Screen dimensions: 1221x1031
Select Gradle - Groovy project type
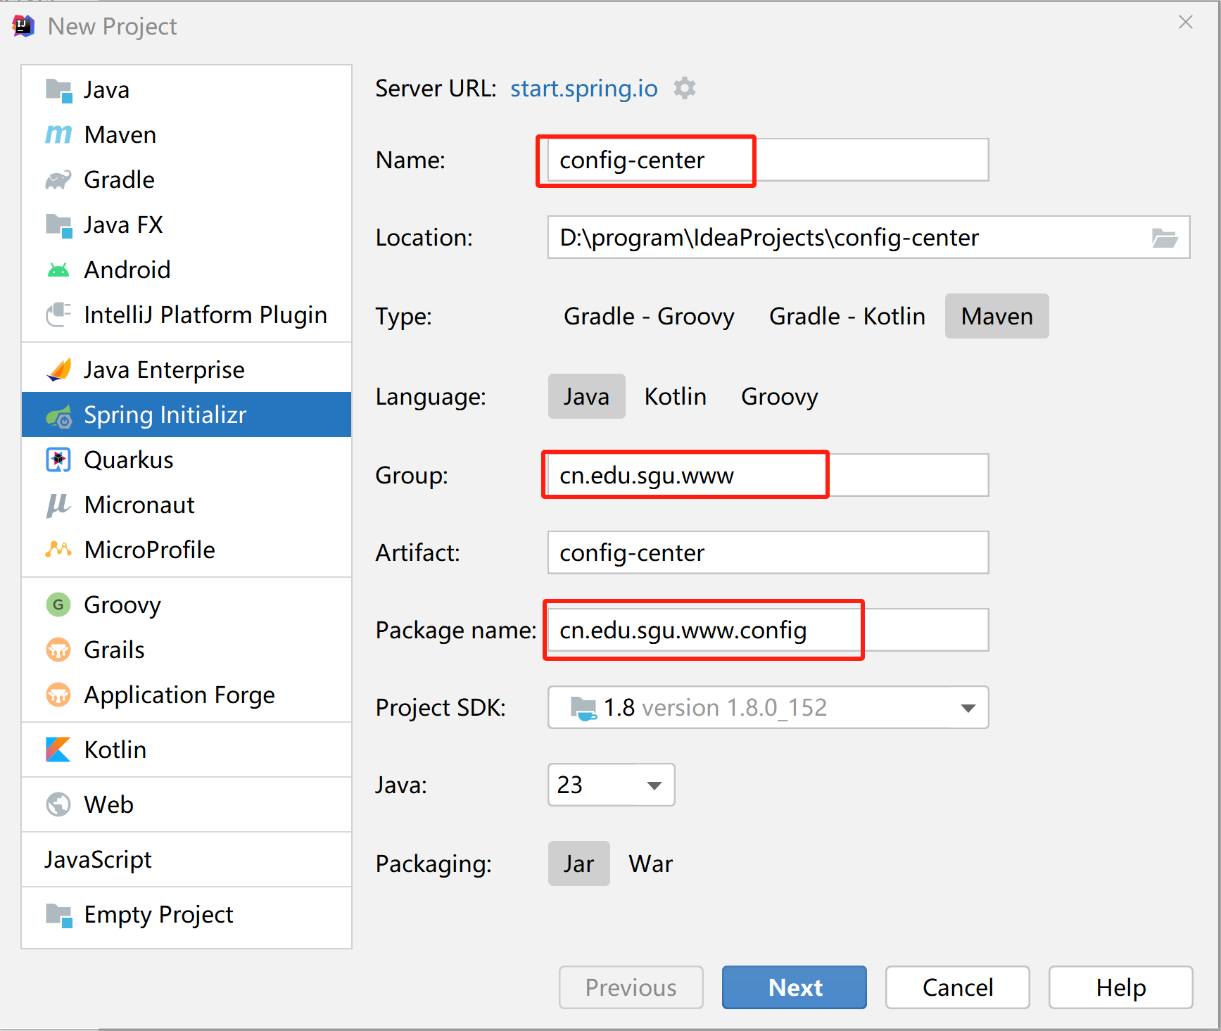coord(649,316)
